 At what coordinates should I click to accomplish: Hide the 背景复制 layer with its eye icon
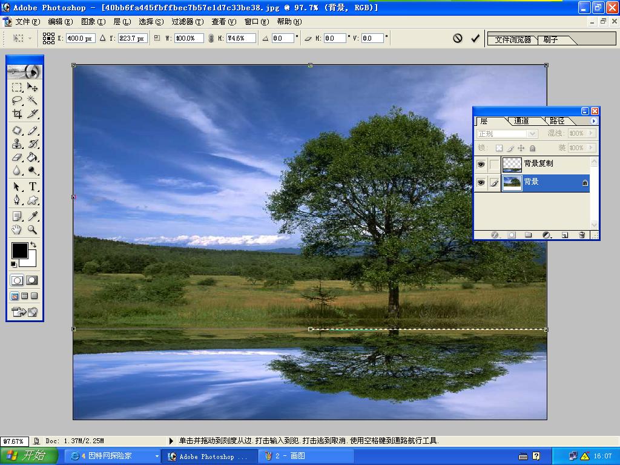(481, 164)
